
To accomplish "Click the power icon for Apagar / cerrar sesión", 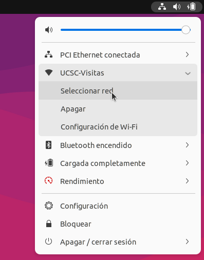I will [49, 242].
